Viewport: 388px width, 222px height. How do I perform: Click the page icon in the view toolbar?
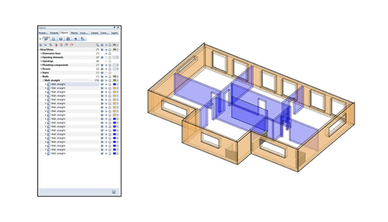pos(53,39)
